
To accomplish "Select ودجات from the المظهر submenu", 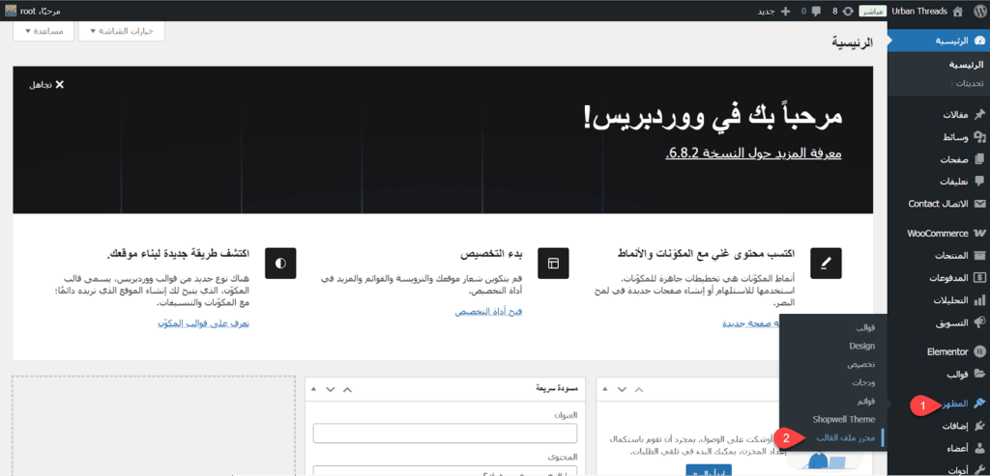I will coord(862,382).
